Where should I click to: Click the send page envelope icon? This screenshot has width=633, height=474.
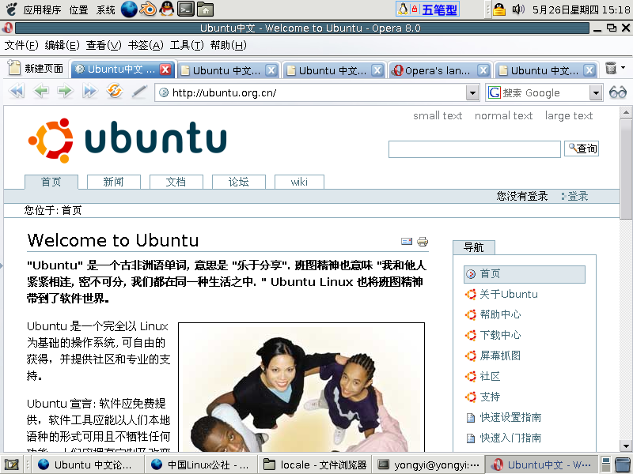(407, 241)
